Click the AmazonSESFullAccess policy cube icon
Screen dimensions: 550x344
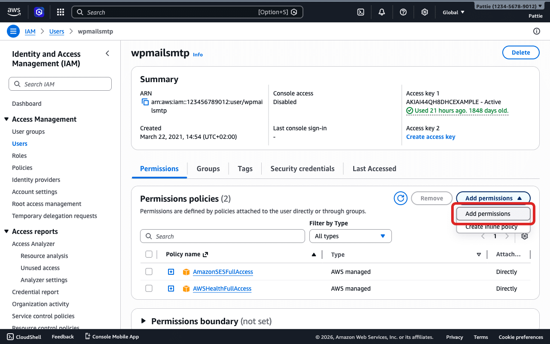pos(186,272)
